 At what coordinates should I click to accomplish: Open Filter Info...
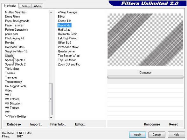[x=58, y=124]
